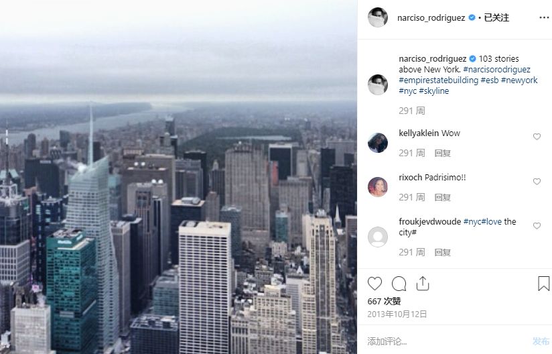Open the #skyline hashtag
The width and height of the screenshot is (552, 354).
pos(433,91)
